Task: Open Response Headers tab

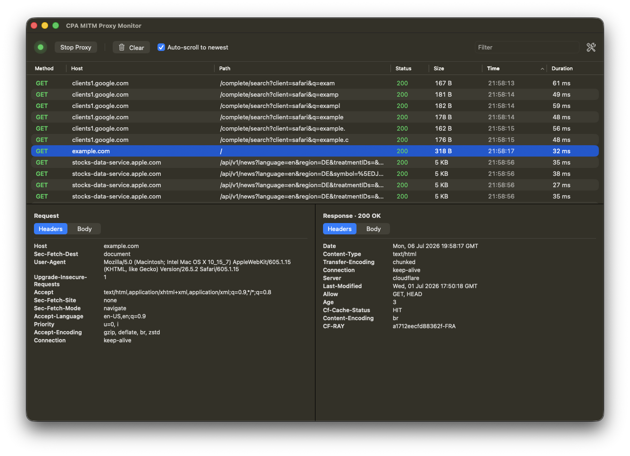Action: (340, 229)
